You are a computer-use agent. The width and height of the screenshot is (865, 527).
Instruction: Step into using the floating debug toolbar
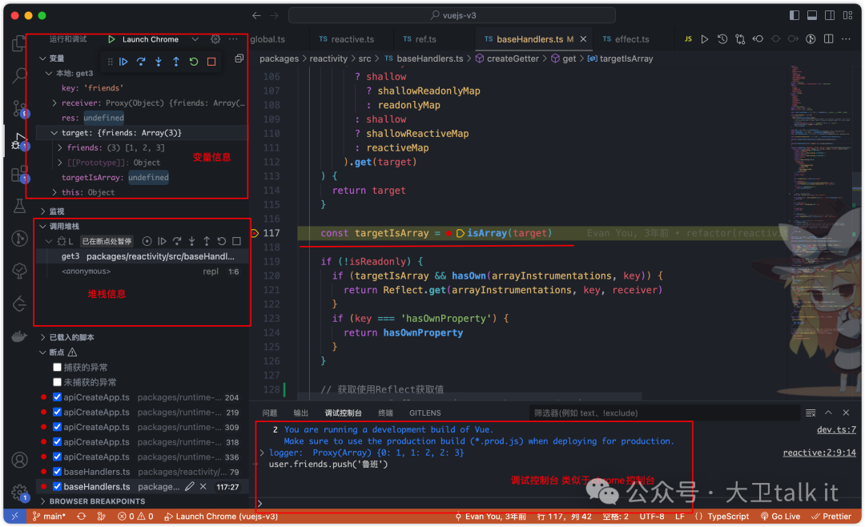point(159,62)
